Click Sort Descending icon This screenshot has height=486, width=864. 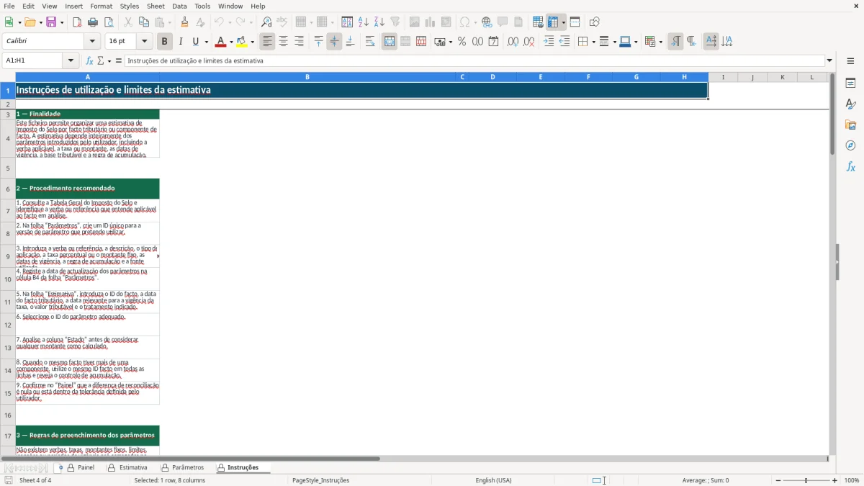(379, 22)
